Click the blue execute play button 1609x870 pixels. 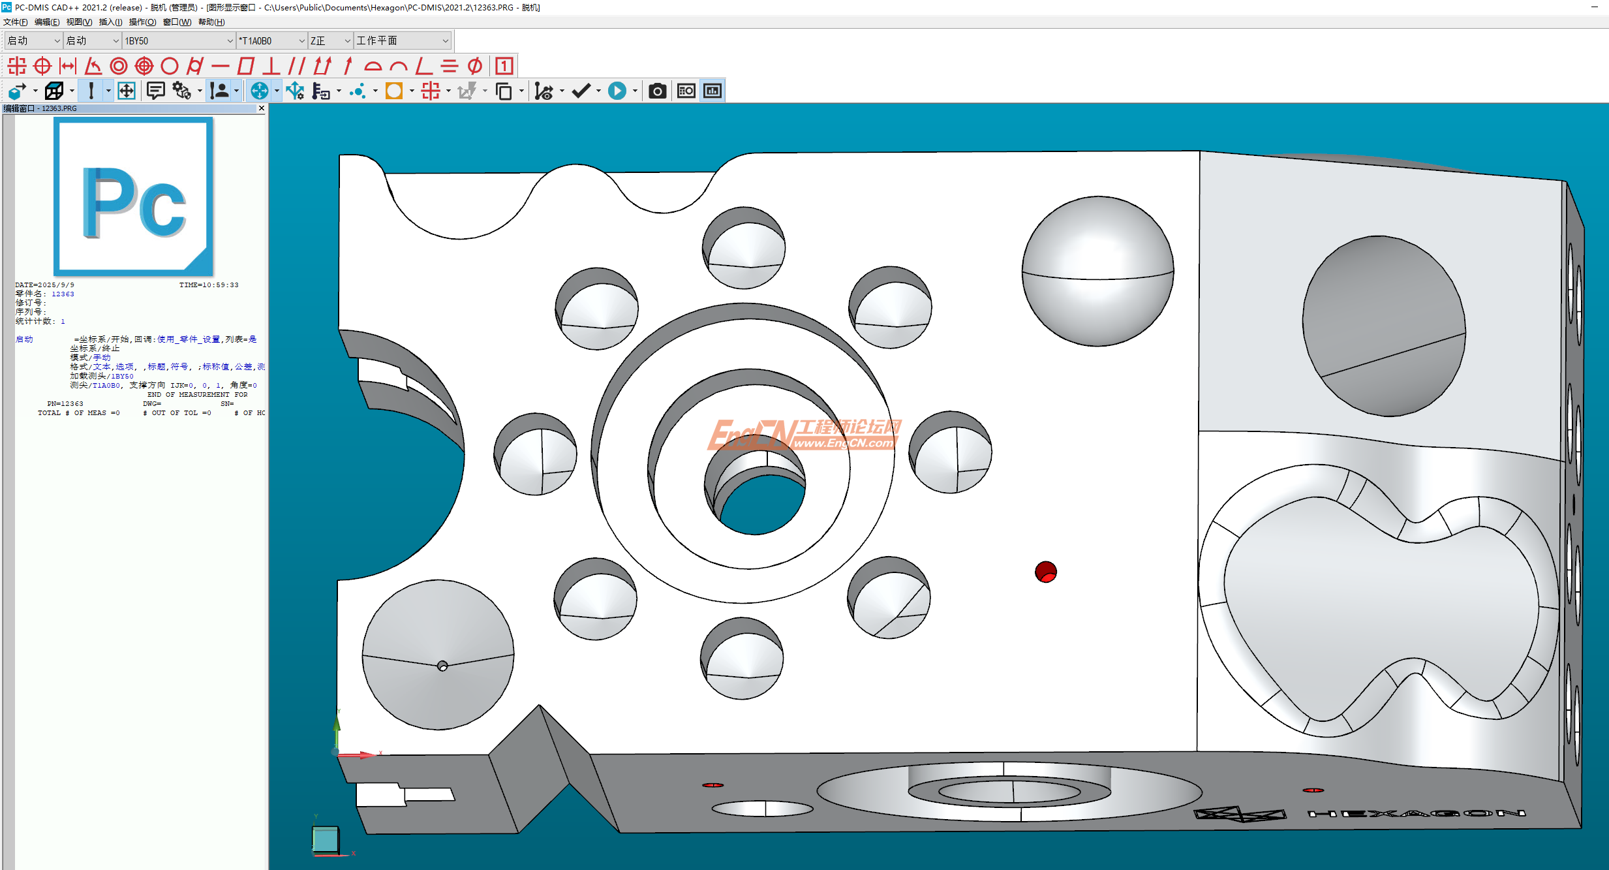[617, 91]
